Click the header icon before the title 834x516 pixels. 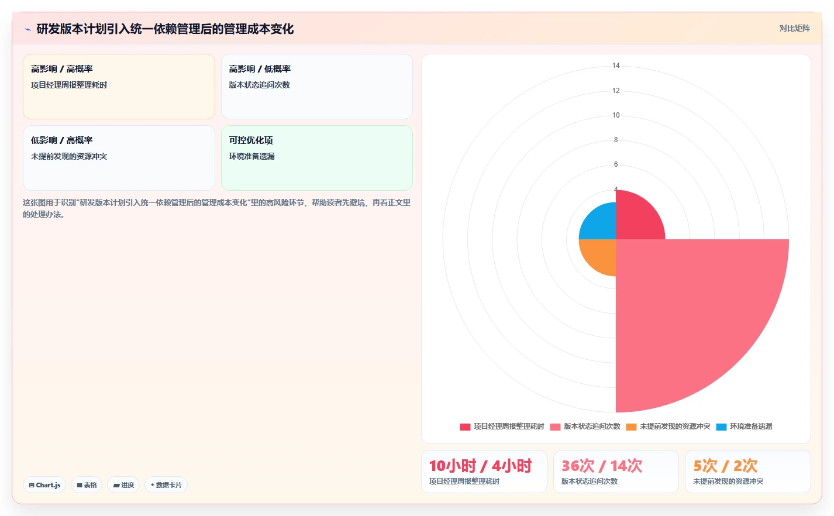click(x=27, y=29)
